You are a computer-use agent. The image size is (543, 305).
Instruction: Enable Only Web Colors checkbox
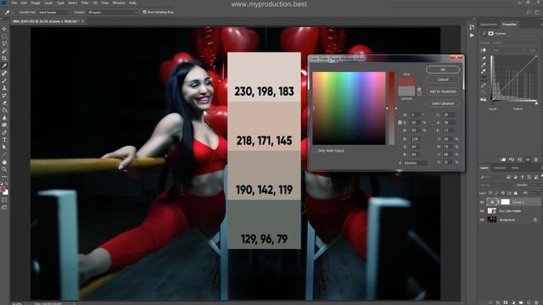tap(315, 151)
